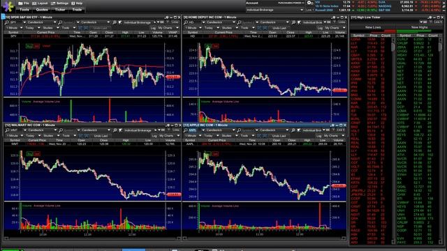Click Undo Last in the Home Depot chart
This screenshot has height=251, width=447.
point(279,28)
